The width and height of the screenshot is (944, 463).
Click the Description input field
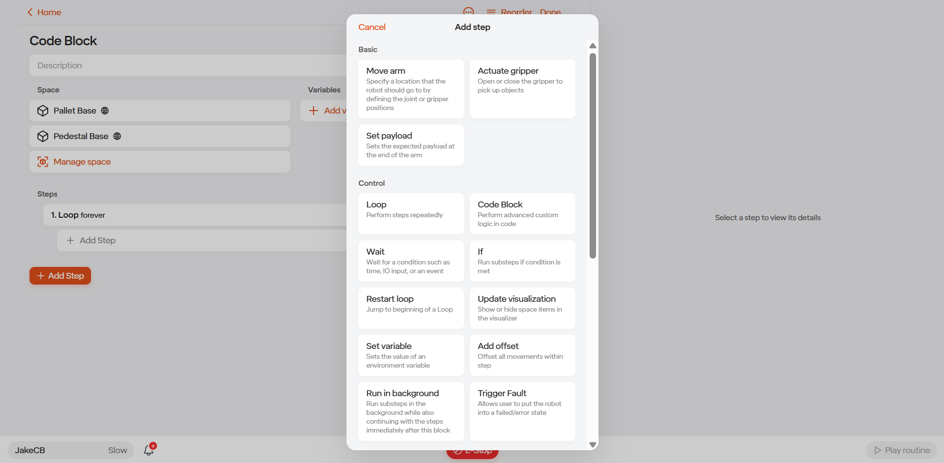188,65
